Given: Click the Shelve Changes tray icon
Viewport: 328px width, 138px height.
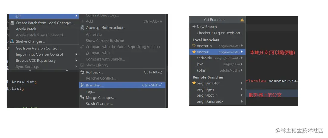Looking at the screenshot, I should [12, 41].
